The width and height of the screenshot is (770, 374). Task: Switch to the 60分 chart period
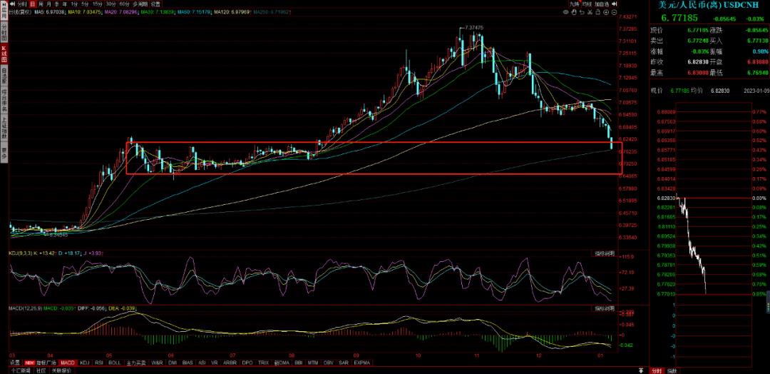pyautogui.click(x=124, y=4)
